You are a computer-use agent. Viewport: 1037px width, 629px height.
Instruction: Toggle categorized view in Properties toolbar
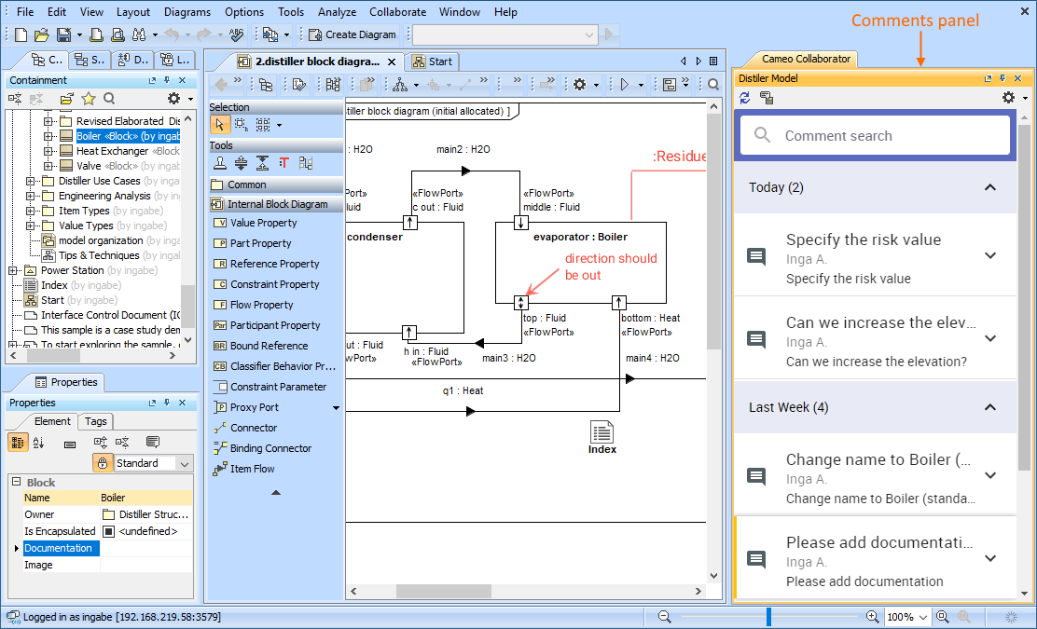tap(18, 443)
